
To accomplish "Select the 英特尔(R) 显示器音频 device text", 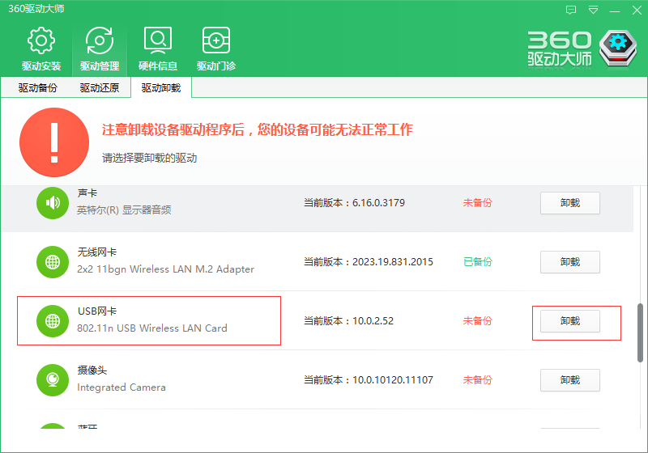I will [124, 210].
